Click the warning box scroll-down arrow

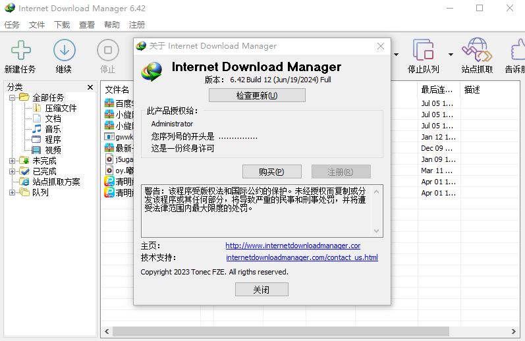coord(376,231)
